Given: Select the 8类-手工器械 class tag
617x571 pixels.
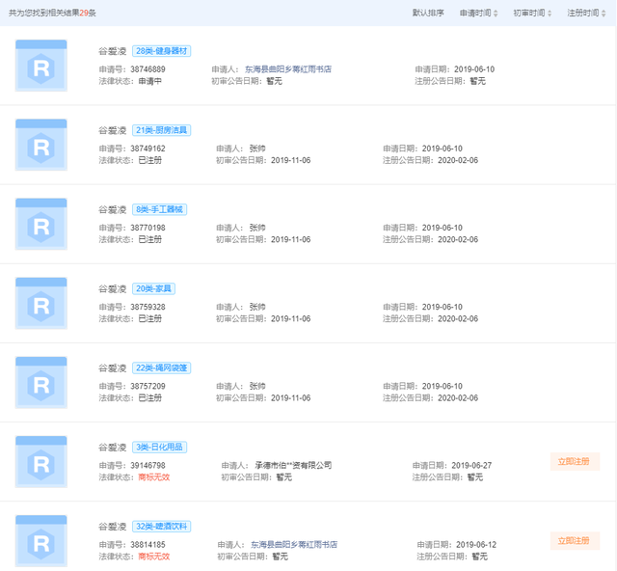Looking at the screenshot, I should [x=161, y=208].
